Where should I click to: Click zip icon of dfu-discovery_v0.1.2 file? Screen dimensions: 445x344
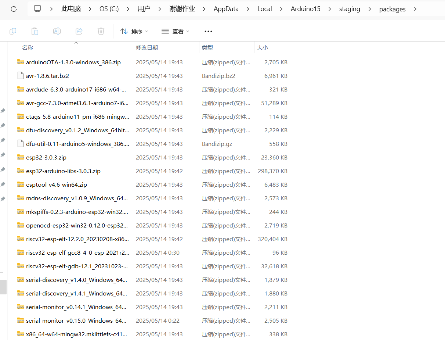[21, 130]
